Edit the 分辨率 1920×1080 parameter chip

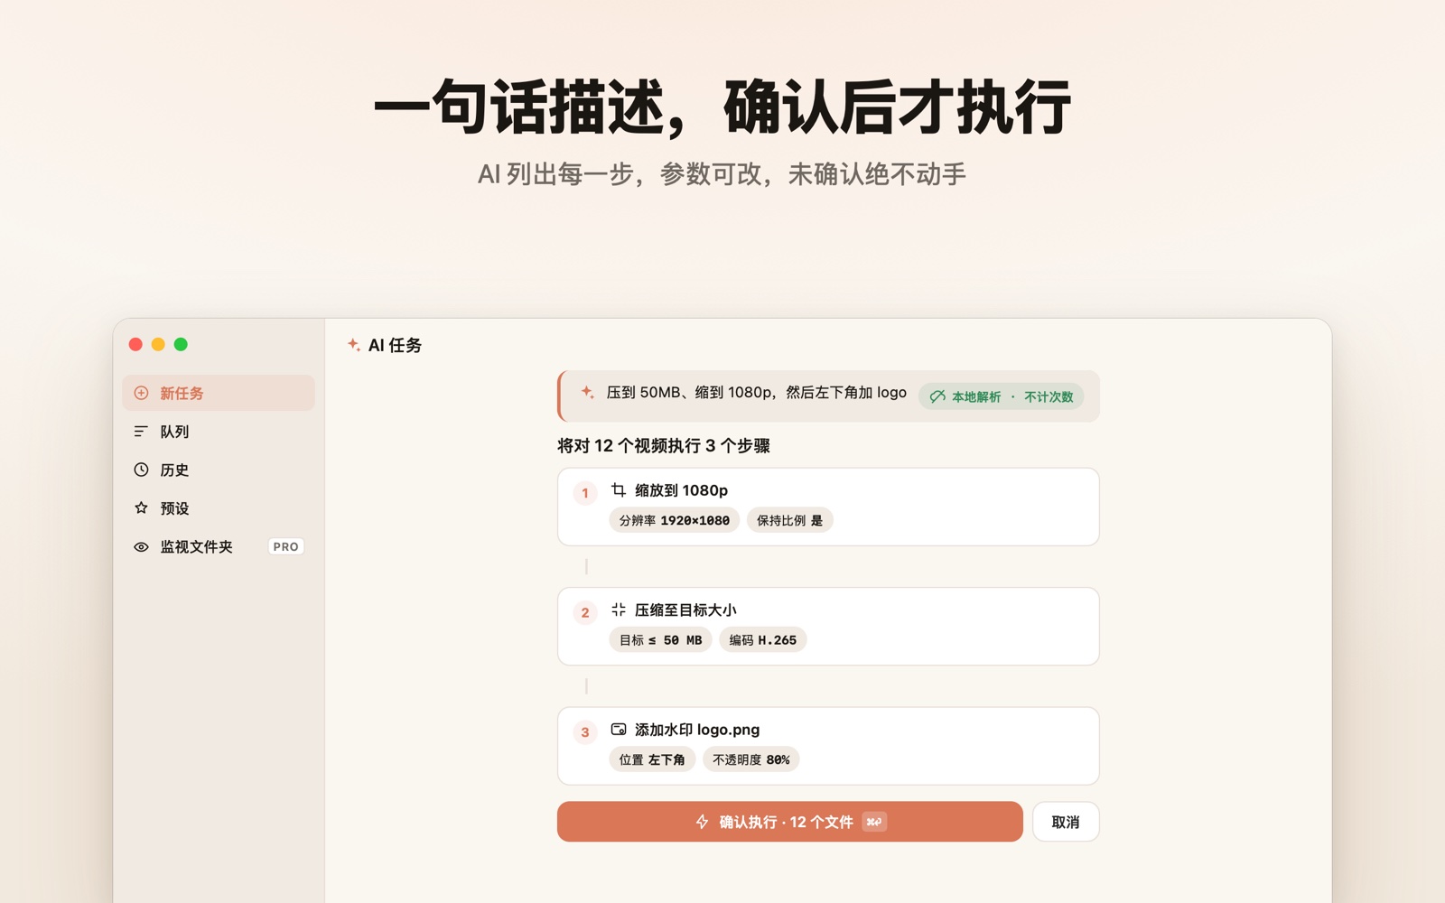pos(675,520)
